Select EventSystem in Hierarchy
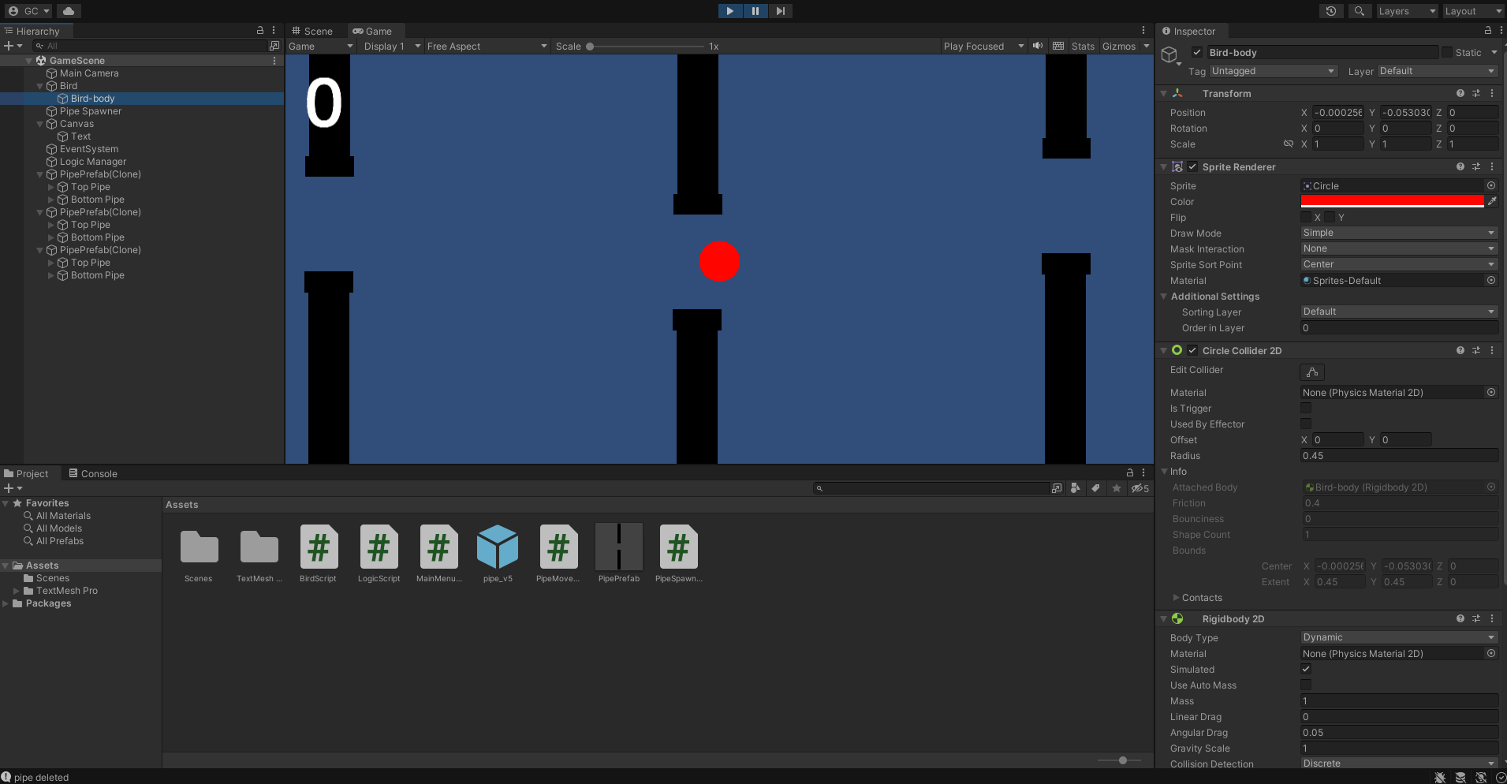 click(x=88, y=149)
